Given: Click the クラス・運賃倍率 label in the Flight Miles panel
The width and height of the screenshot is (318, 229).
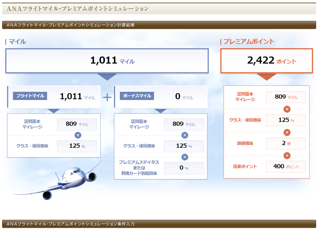Looking at the screenshot, I should click(x=32, y=146).
